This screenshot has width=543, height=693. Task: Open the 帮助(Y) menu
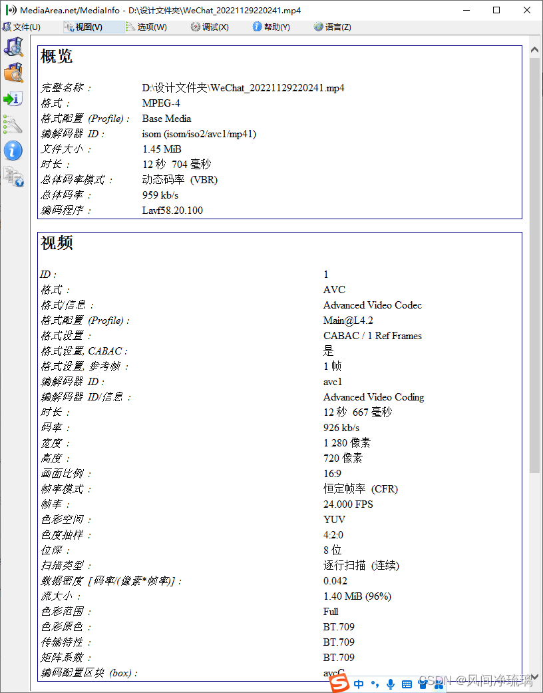click(271, 27)
